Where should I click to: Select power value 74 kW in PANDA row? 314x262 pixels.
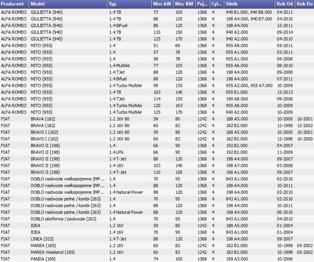coord(155,259)
